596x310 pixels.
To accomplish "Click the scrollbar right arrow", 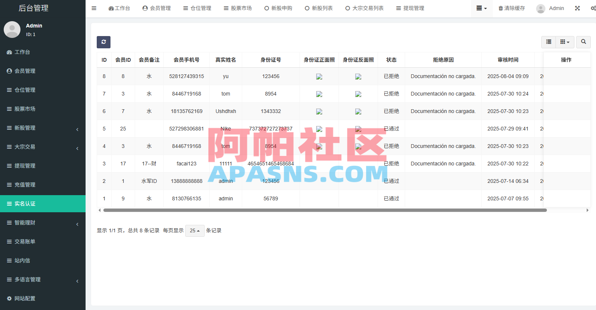I will click(587, 210).
